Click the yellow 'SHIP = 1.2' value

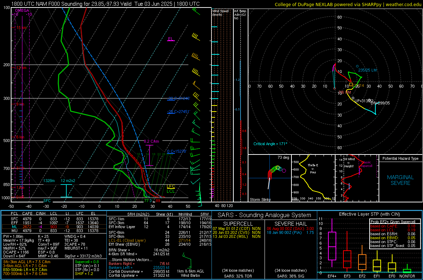[84, 274]
